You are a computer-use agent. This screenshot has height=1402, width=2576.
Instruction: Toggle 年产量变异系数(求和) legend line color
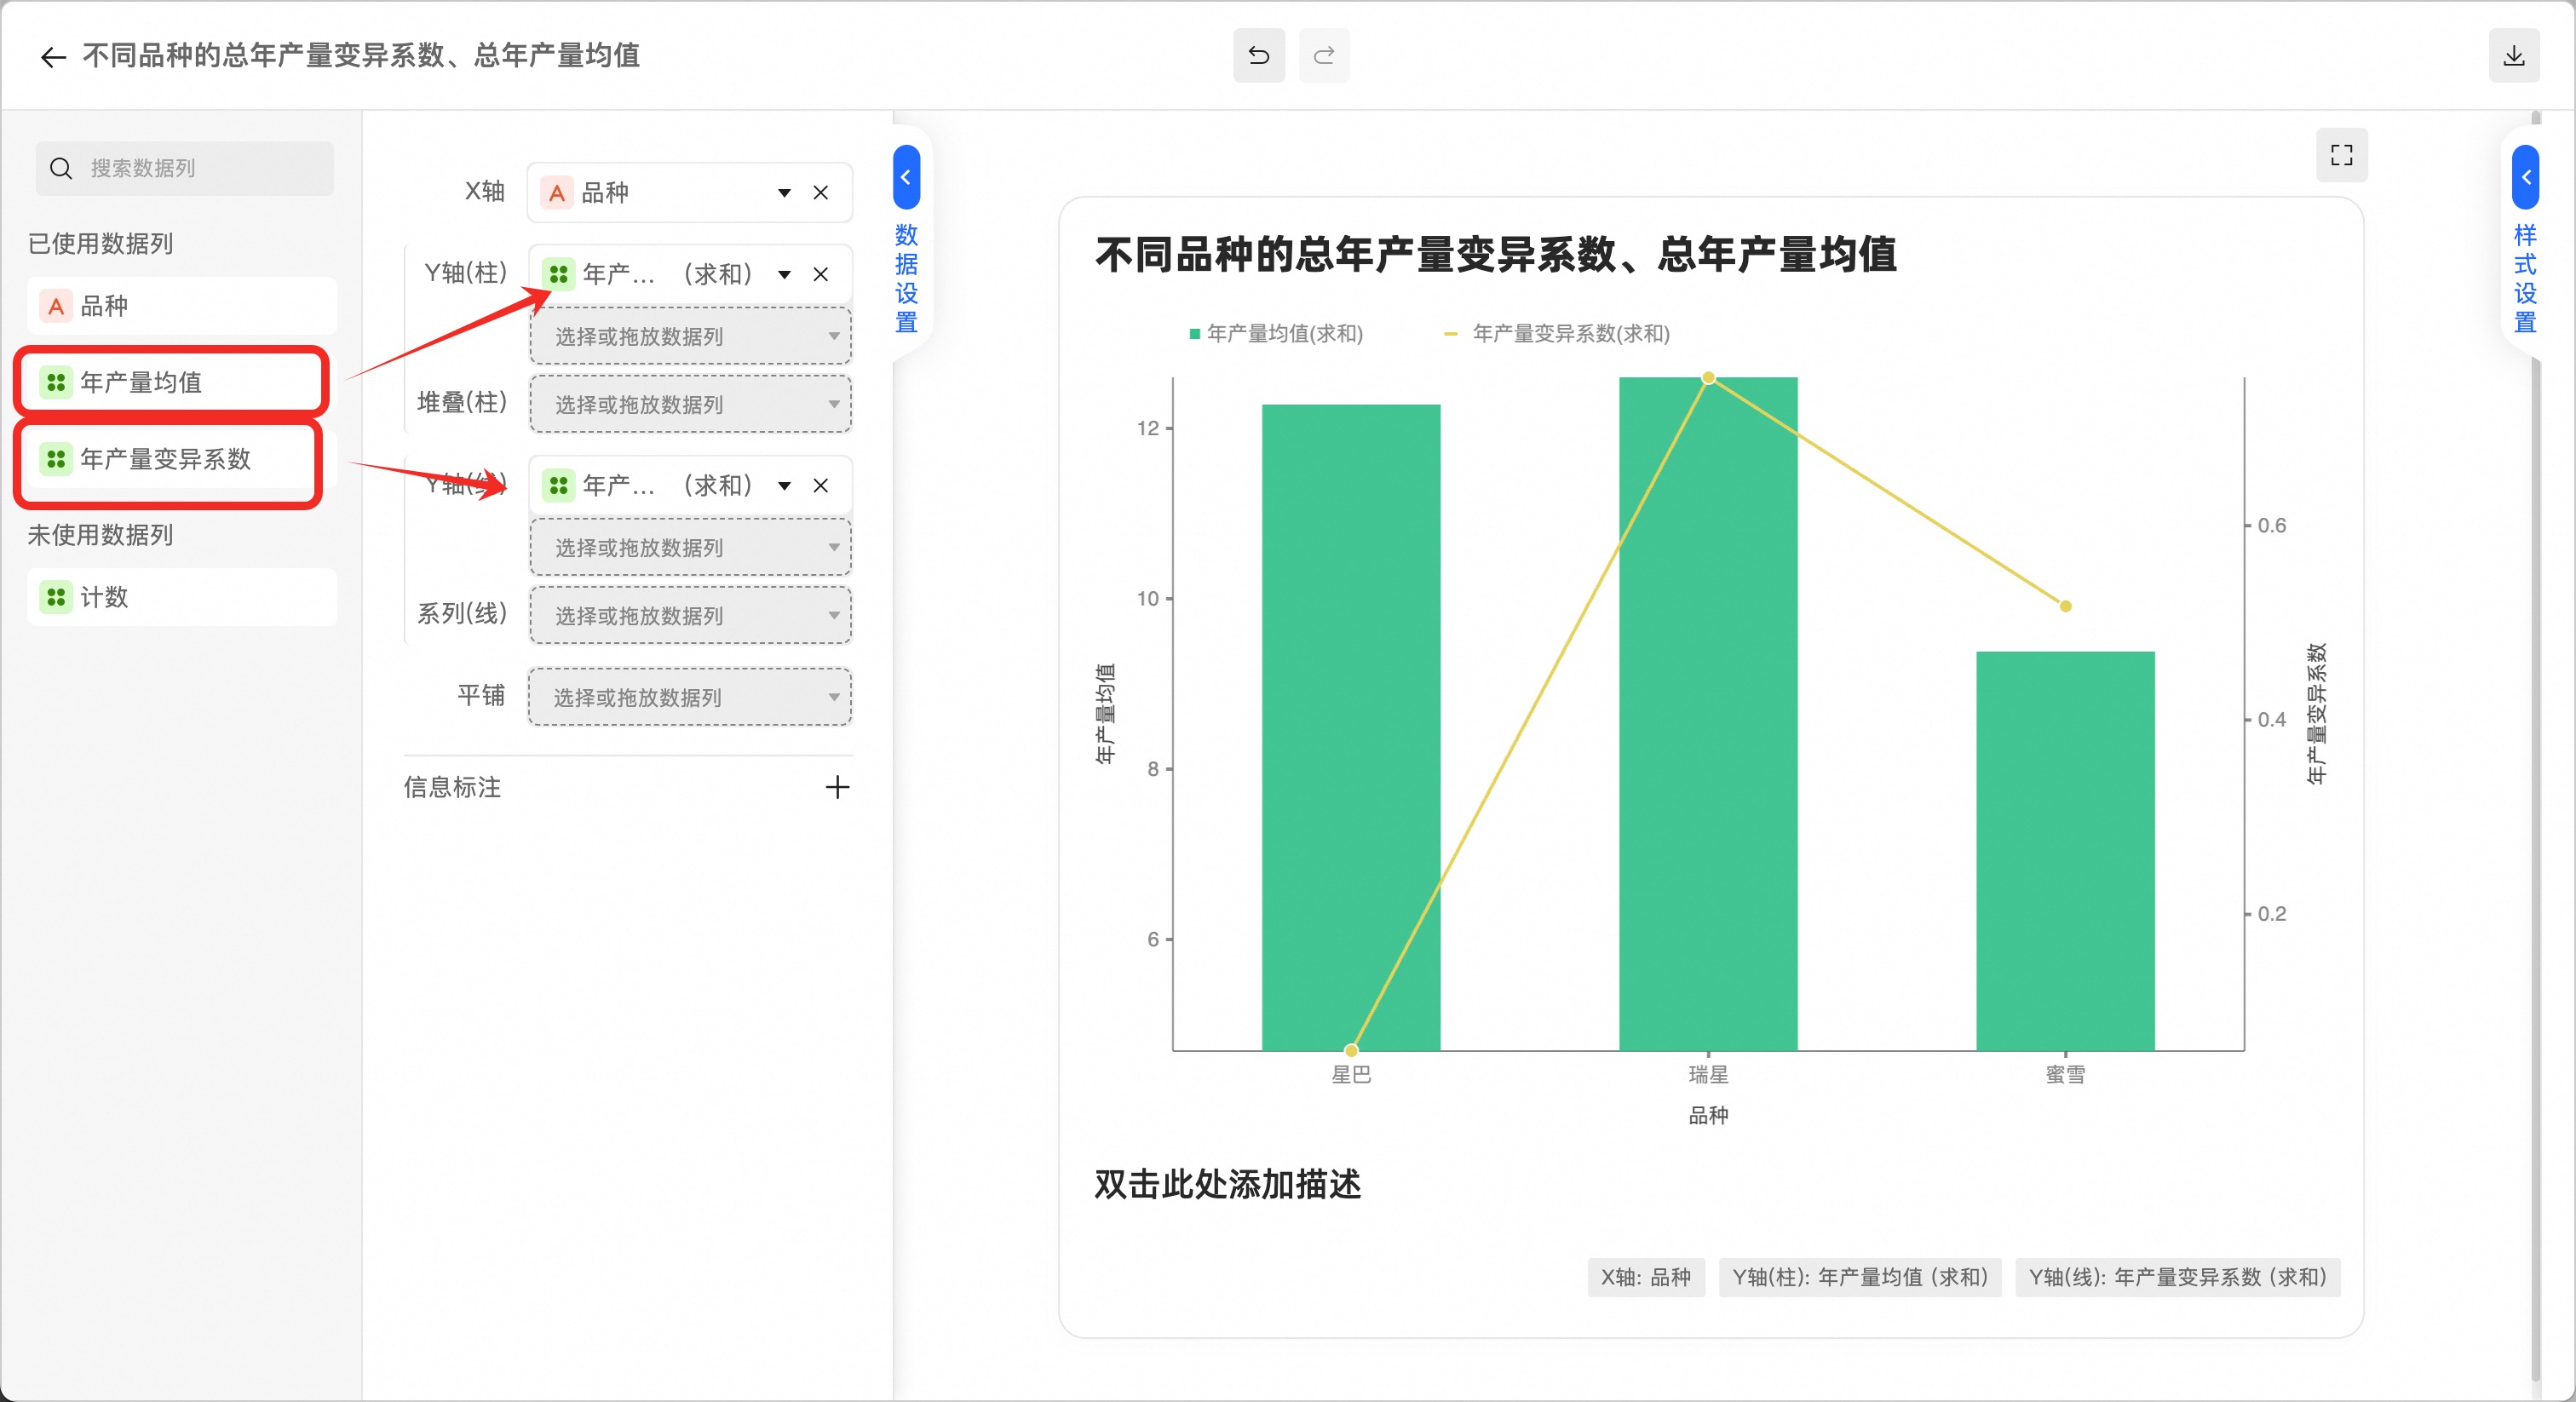(x=1450, y=334)
